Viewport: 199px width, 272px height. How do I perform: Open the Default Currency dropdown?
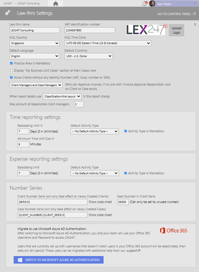coord(88,56)
